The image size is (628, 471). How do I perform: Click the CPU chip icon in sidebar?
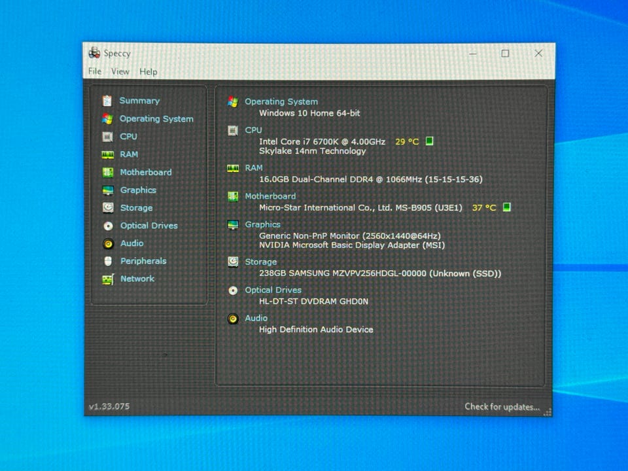tap(107, 137)
